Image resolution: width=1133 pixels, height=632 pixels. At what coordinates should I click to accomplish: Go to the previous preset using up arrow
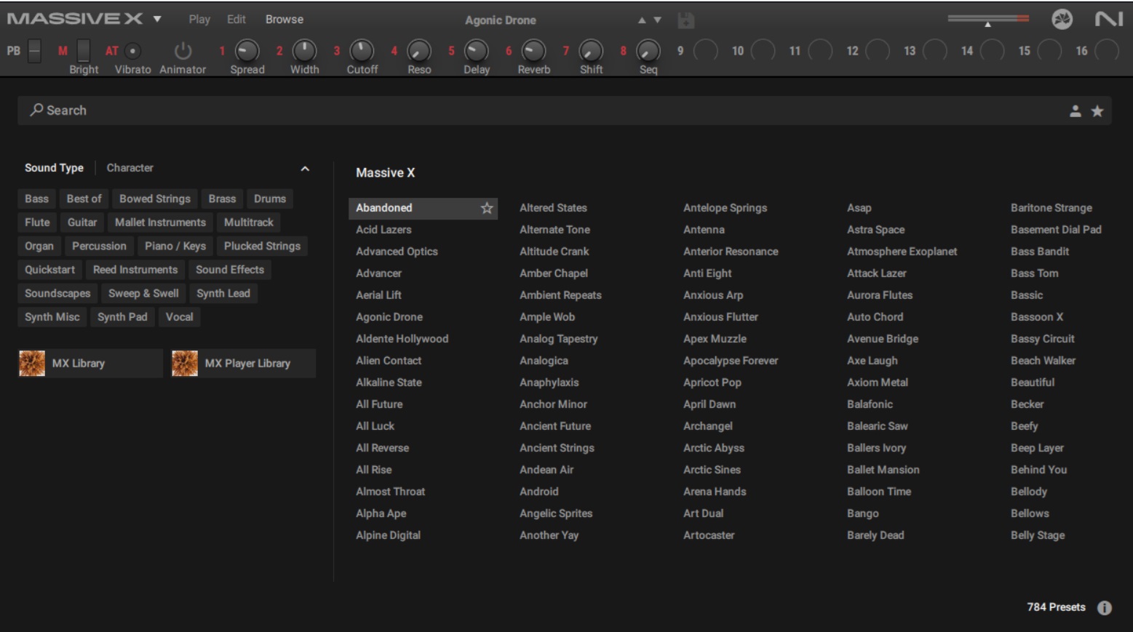[x=642, y=20]
